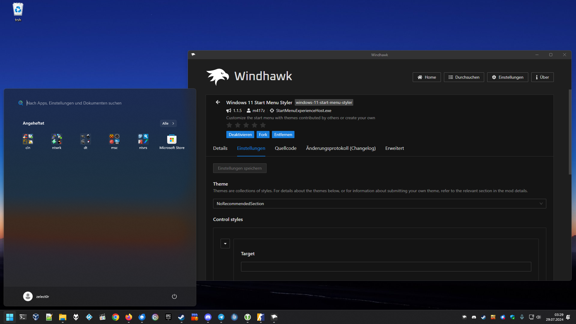576x324 pixels.
Task: View the Änderungsprotokoll (Changelog) tab
Action: coord(341,148)
